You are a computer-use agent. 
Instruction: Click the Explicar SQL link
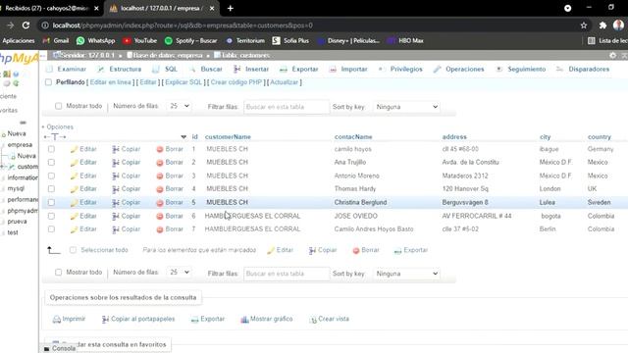pos(183,82)
